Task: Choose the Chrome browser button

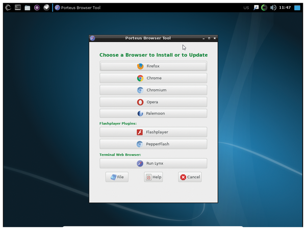Action: (153, 78)
